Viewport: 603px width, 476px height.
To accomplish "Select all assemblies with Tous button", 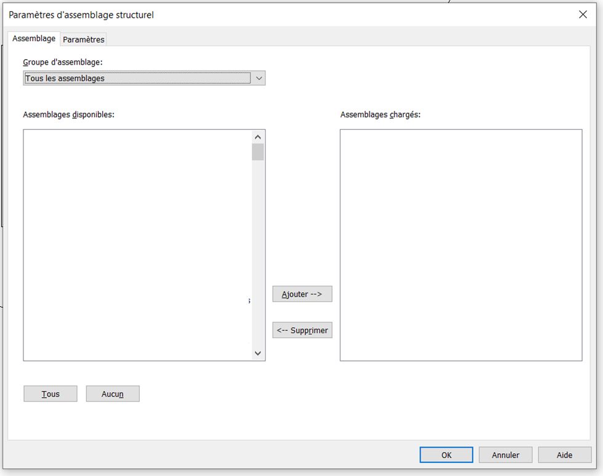I will click(51, 394).
